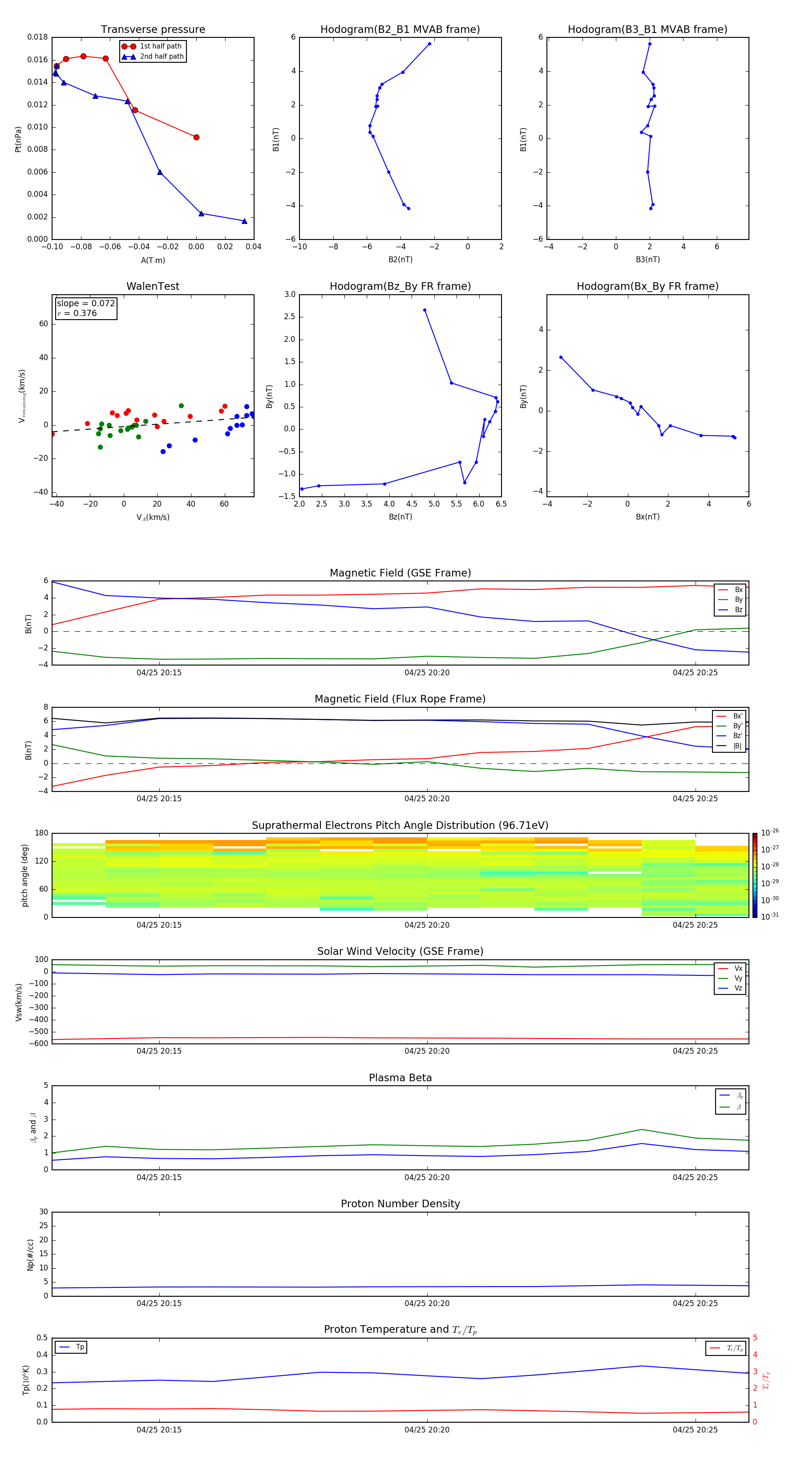Click the 'B2(nT)' axis label
The width and height of the screenshot is (801, 1469).
(400, 260)
